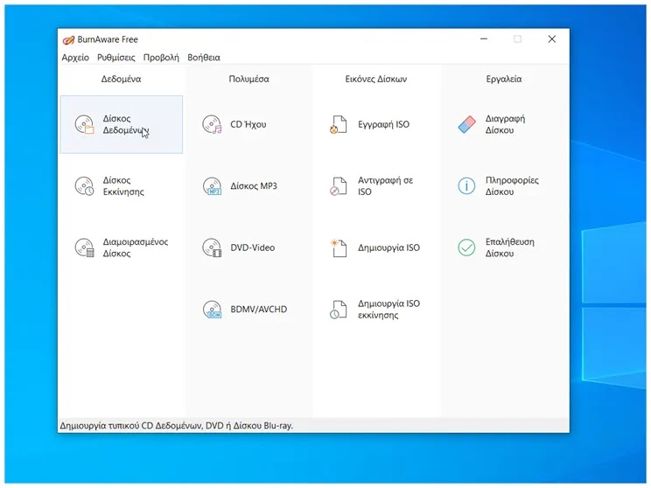The height and width of the screenshot is (488, 651).
Task: Click the Δίσκος Εκκίνησης boot disc icon
Action: pos(84,186)
